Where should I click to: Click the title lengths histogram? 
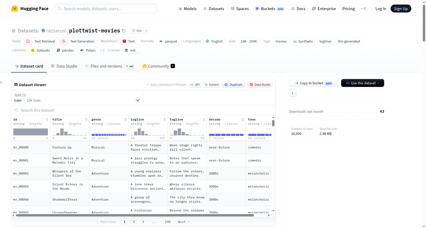click(x=70, y=132)
